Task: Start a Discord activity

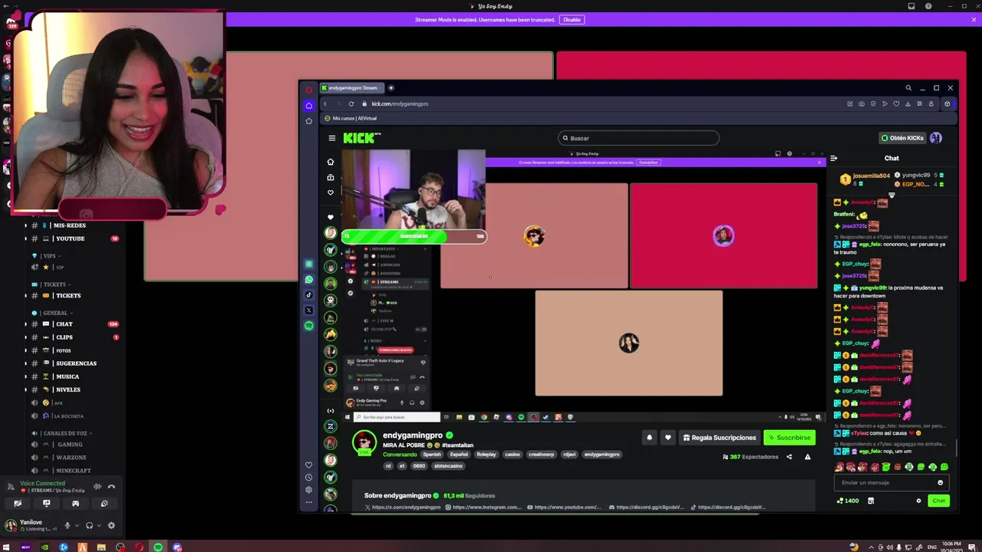Action: [x=75, y=504]
